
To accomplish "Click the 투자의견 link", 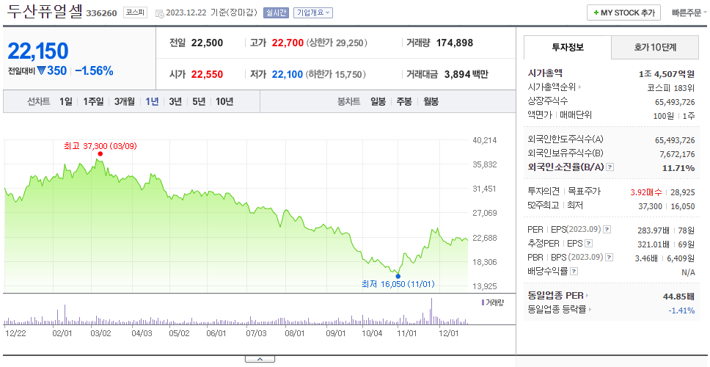I will pyautogui.click(x=544, y=192).
